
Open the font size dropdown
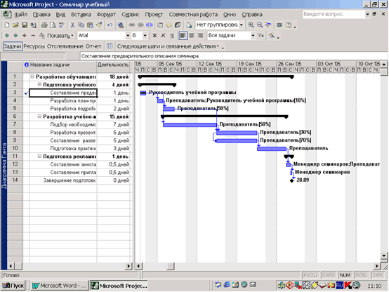145,36
